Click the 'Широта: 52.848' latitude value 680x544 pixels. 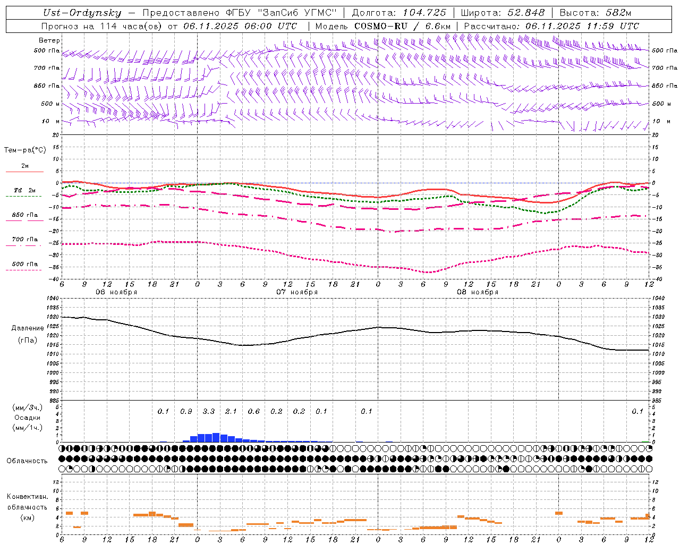[x=503, y=13]
